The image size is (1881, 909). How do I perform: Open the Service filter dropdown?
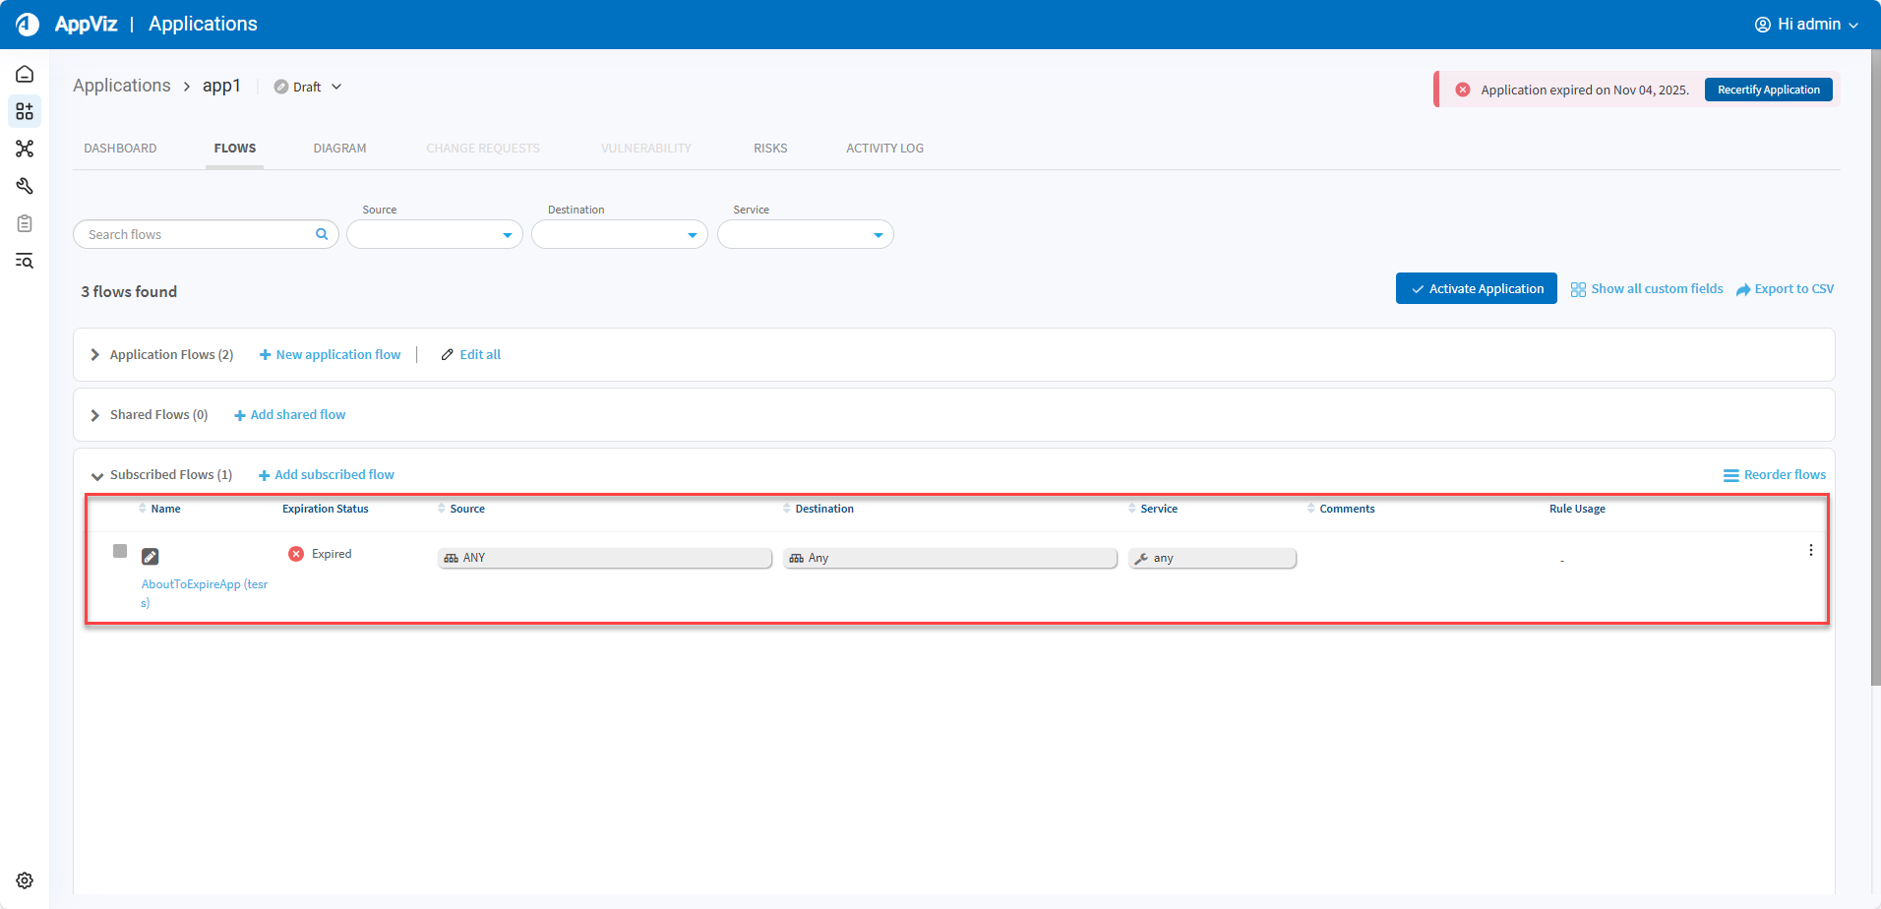coord(805,235)
